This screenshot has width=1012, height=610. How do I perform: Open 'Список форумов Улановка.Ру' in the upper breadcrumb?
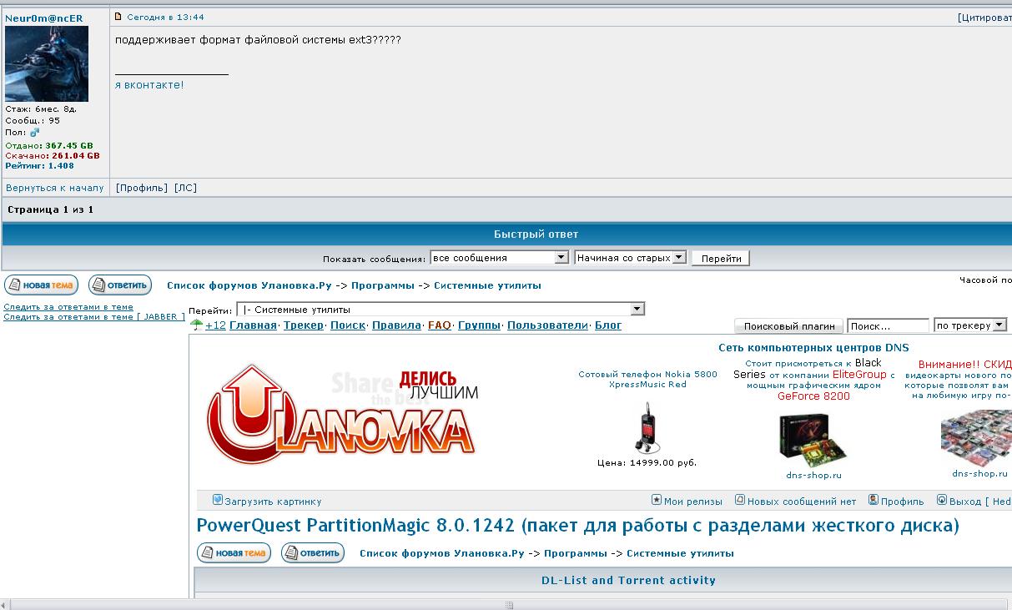click(249, 285)
